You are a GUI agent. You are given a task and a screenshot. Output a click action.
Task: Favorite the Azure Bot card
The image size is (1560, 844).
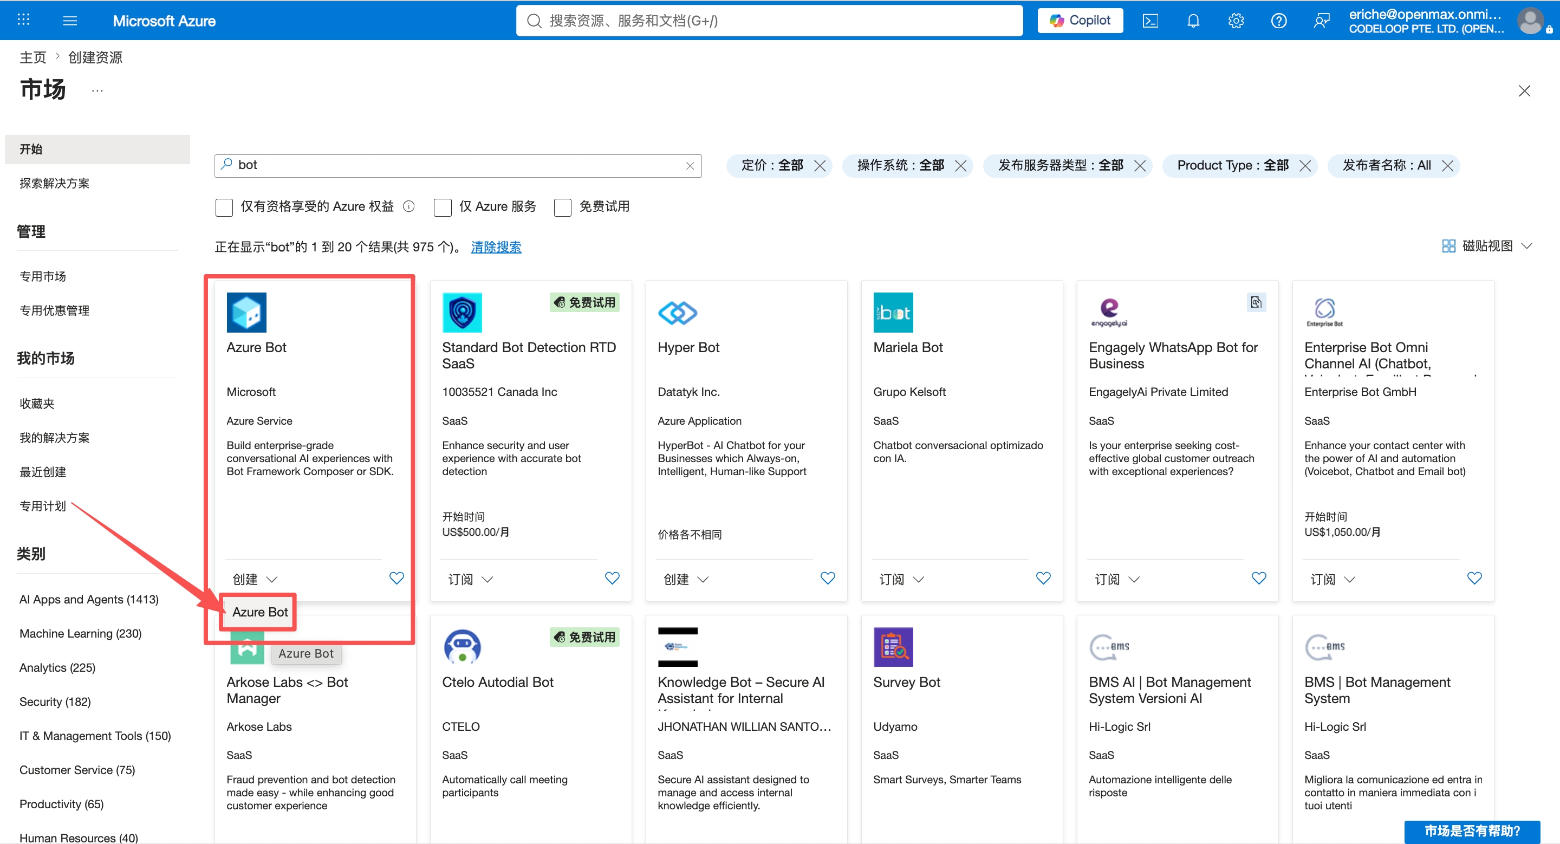click(x=396, y=578)
